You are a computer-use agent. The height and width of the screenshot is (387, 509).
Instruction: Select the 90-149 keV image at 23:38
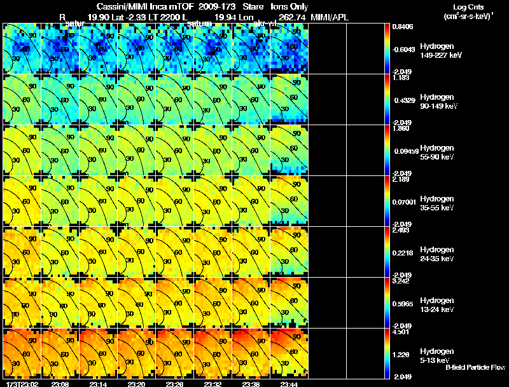tap(251, 100)
